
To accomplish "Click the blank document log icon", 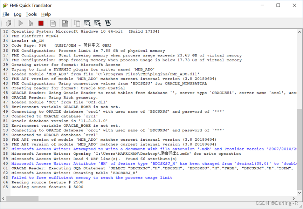I will (x=53, y=23).
